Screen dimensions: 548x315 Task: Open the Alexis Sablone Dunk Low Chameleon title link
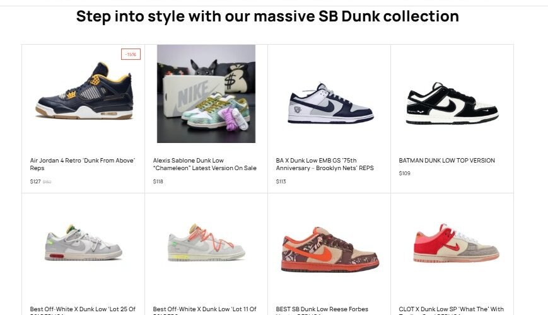[205, 164]
